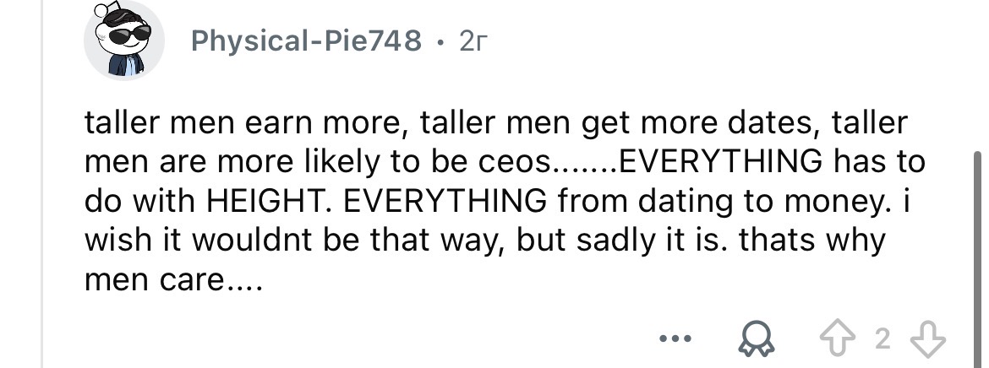Click the vote score number 2
This screenshot has width=989, height=368.
click(882, 340)
